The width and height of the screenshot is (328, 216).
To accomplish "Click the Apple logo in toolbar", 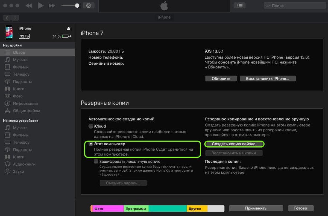I will (164, 6).
